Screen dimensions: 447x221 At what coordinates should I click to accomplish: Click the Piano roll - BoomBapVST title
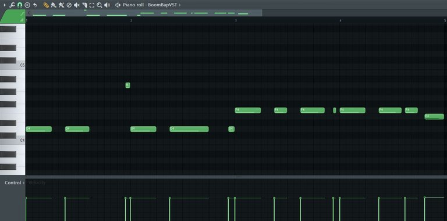point(150,5)
